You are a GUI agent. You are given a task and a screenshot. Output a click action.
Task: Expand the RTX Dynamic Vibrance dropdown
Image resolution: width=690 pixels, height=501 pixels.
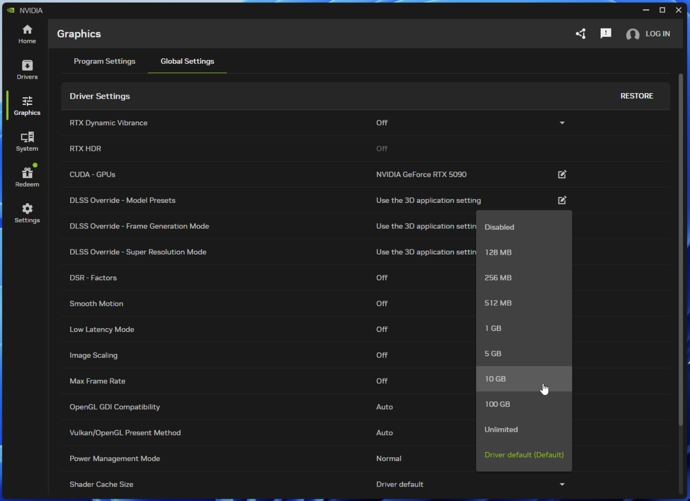[x=562, y=123]
